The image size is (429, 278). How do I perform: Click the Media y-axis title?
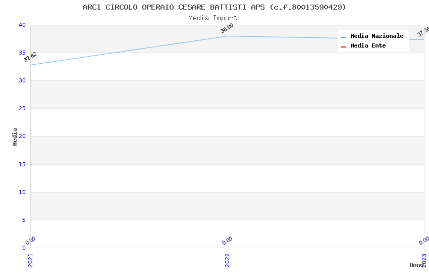[x=15, y=136]
